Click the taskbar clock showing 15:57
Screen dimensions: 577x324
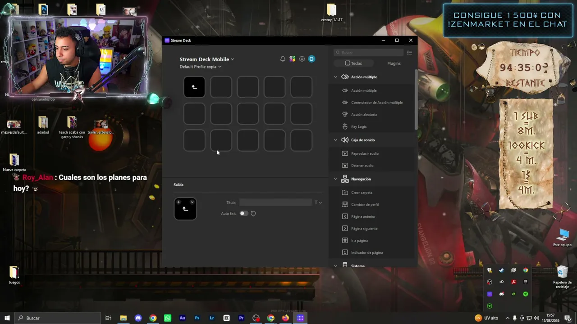(x=551, y=318)
